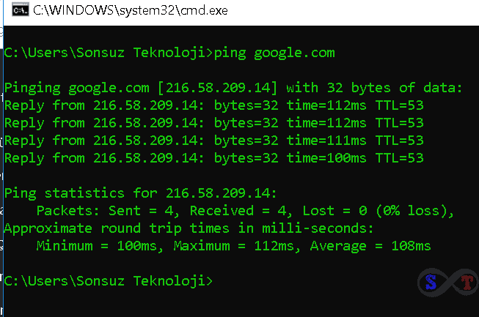Click the 'Average = 108ms' value
This screenshot has width=479, height=317.
point(370,246)
